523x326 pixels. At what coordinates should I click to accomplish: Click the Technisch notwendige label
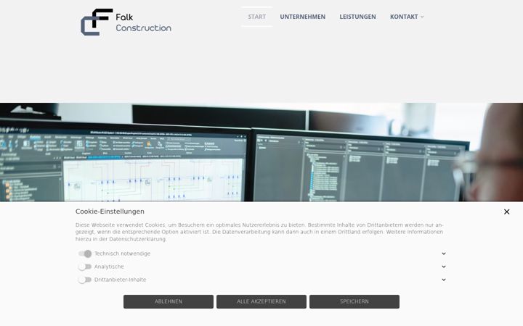[123, 254]
